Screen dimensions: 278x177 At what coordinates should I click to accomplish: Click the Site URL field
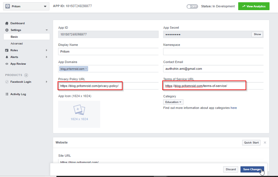point(161,161)
